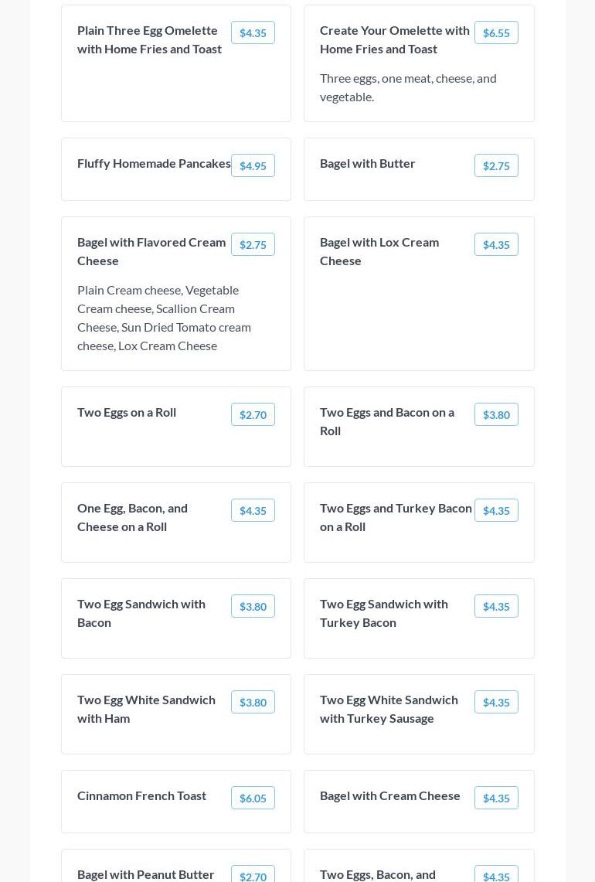Click the $4.35 Two Eggs and Turkey Bacon price

point(496,510)
